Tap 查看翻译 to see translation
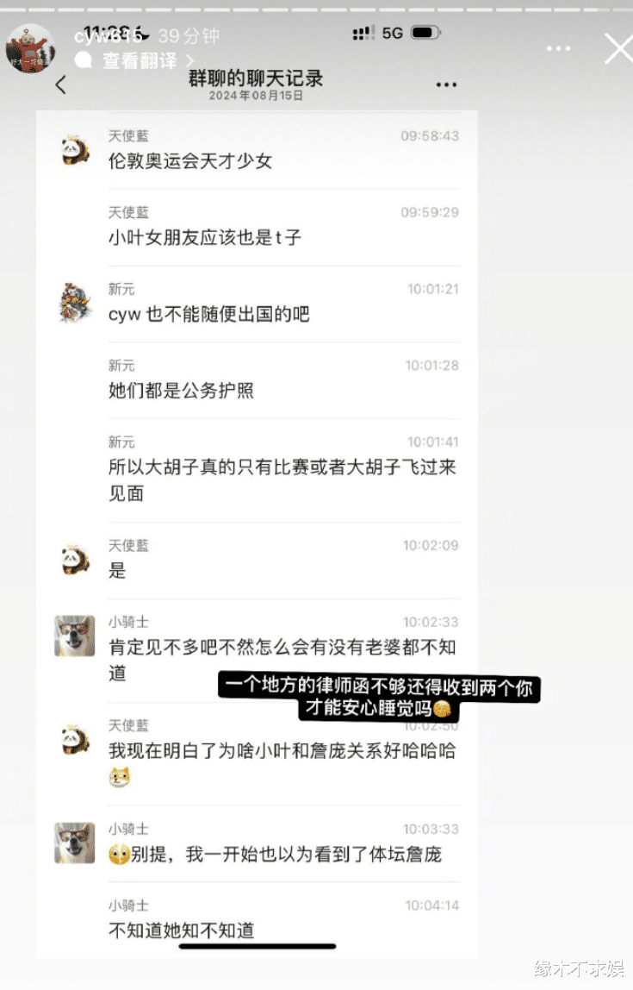The image size is (633, 990). (140, 60)
